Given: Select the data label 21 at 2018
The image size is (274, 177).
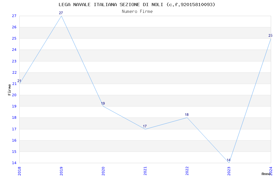Looking at the screenshot, I should click(19, 81).
